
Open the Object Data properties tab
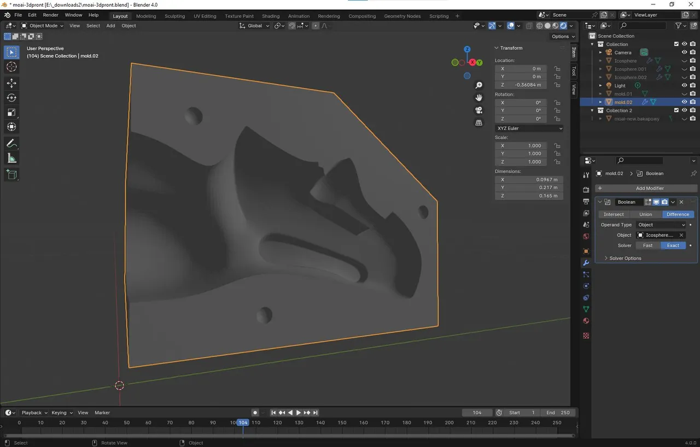(586, 309)
